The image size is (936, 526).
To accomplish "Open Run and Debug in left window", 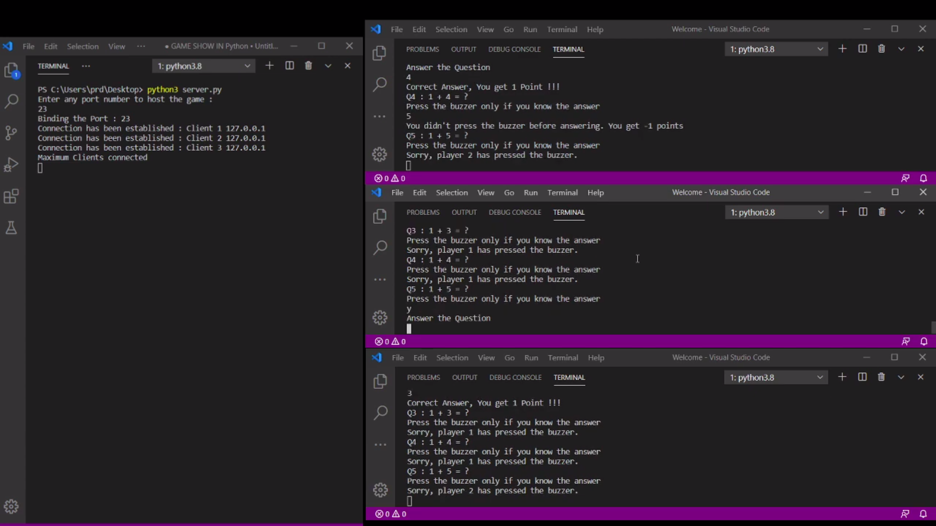I will click(x=11, y=165).
